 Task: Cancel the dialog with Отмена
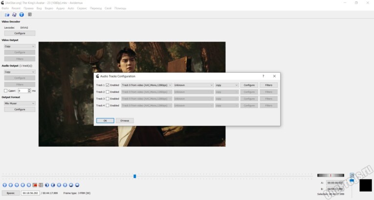click(125, 120)
